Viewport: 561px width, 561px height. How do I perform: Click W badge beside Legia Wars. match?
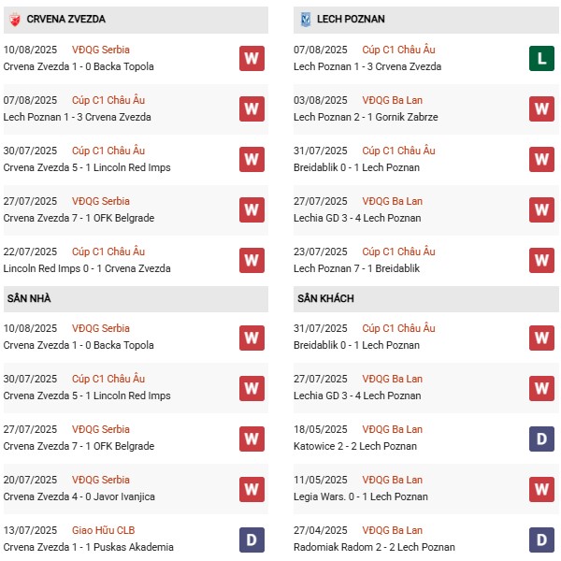[540, 488]
